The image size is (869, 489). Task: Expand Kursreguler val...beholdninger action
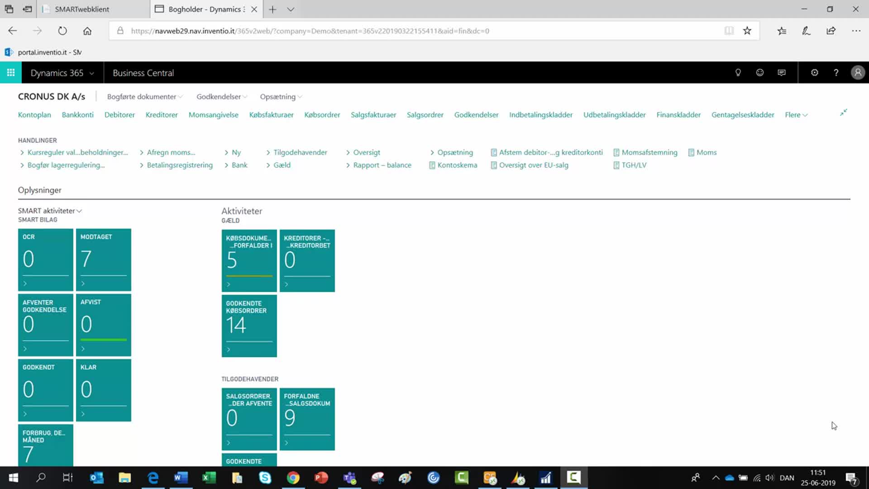(74, 152)
